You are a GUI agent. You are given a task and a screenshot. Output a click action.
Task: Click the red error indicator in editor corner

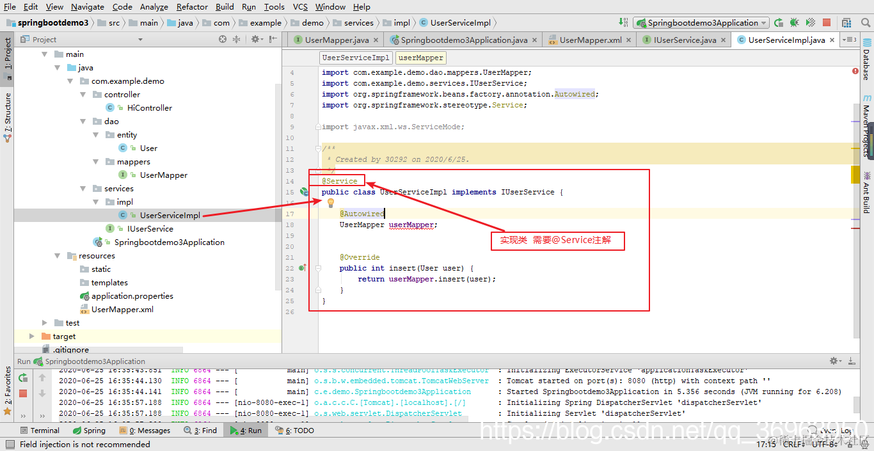[855, 71]
